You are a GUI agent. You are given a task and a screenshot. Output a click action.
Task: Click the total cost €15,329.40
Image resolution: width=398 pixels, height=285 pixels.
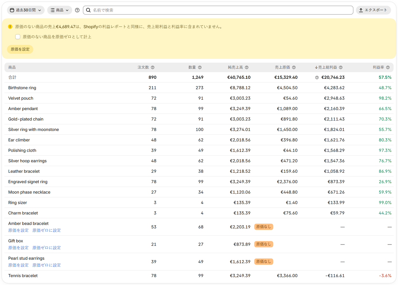point(286,77)
